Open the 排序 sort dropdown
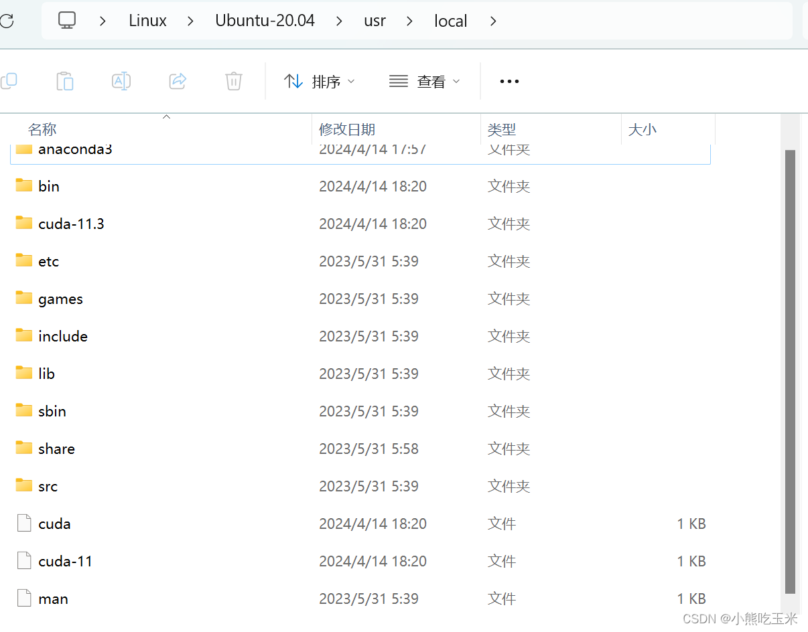 click(x=319, y=82)
